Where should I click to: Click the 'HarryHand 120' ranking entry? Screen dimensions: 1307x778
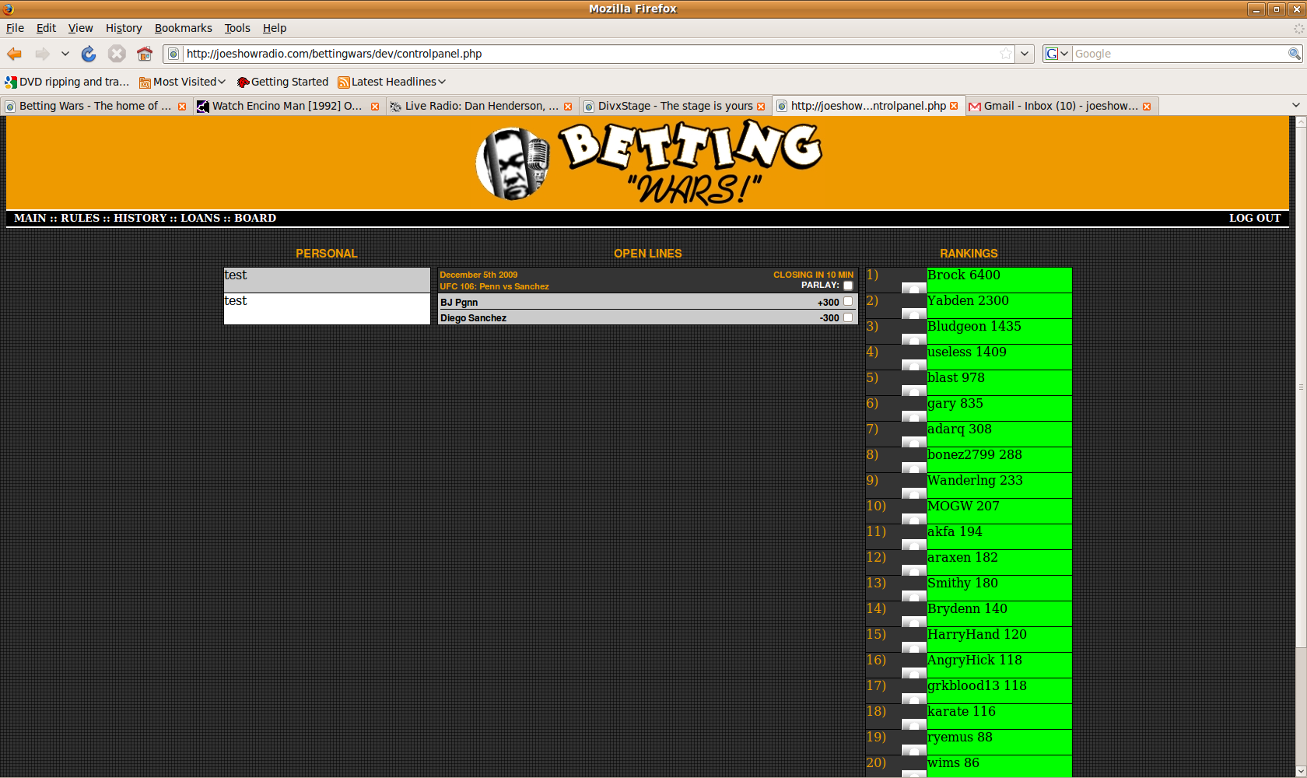coord(999,640)
